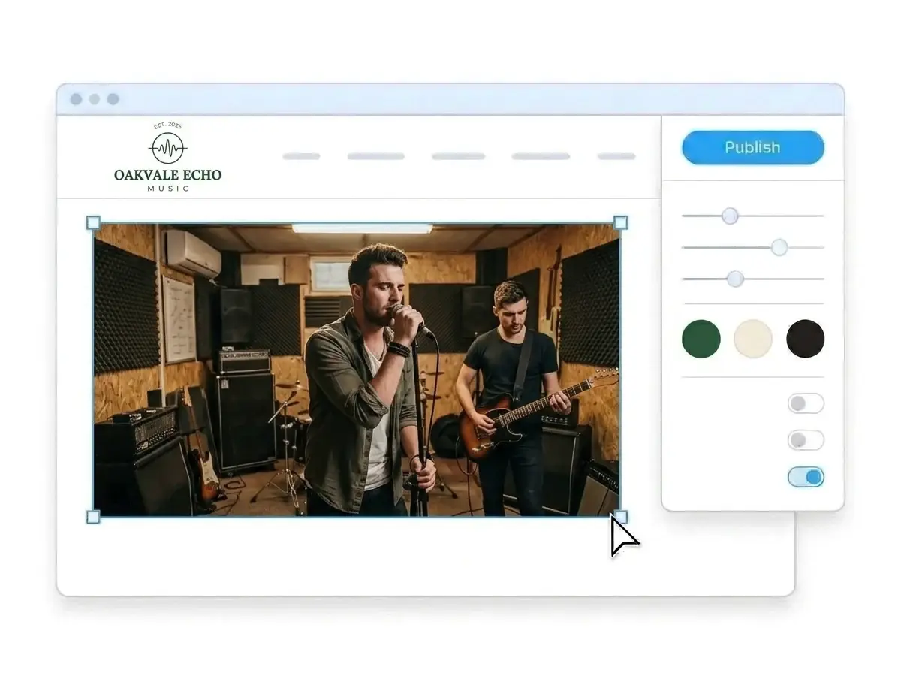Turn off the blue active toggle

pyautogui.click(x=806, y=477)
